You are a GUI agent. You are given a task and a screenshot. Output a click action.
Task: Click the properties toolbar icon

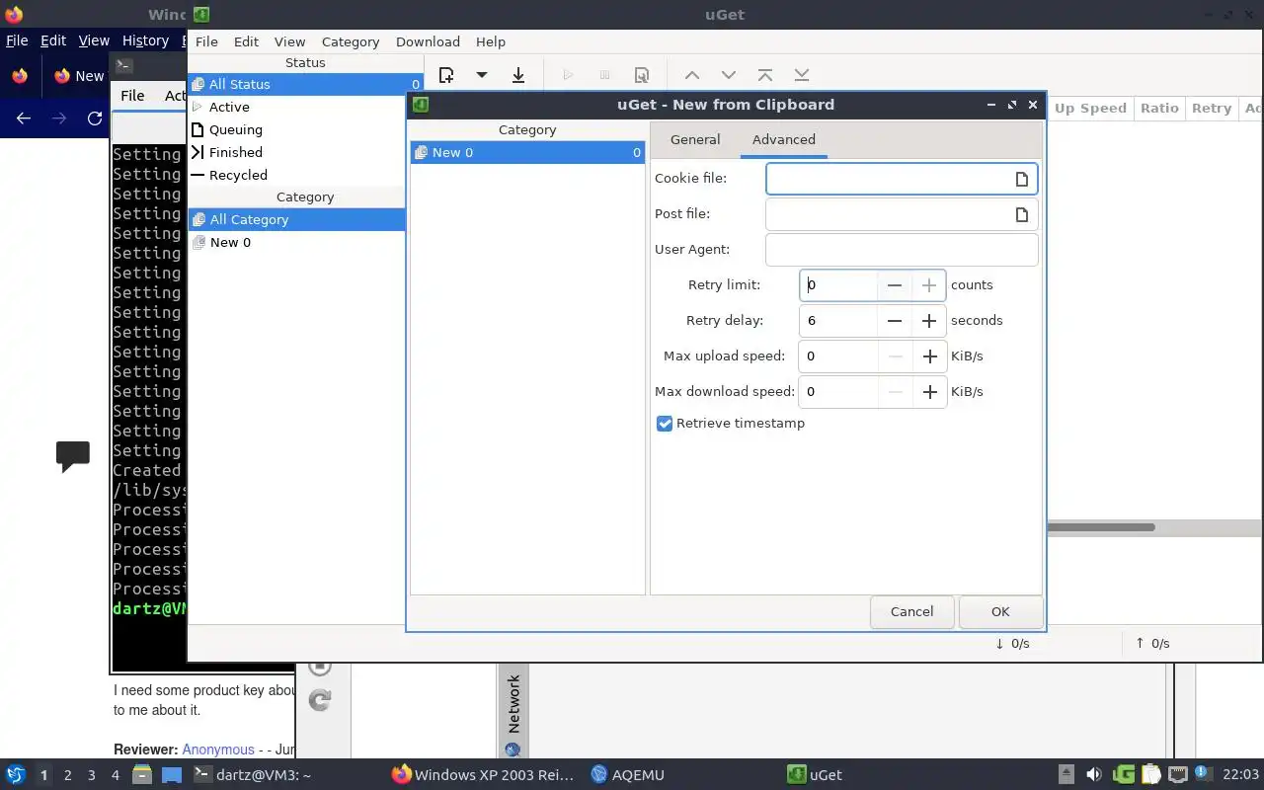coord(642,75)
